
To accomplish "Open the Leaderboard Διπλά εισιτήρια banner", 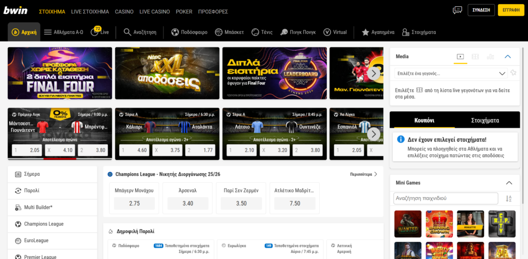I will [274, 73].
